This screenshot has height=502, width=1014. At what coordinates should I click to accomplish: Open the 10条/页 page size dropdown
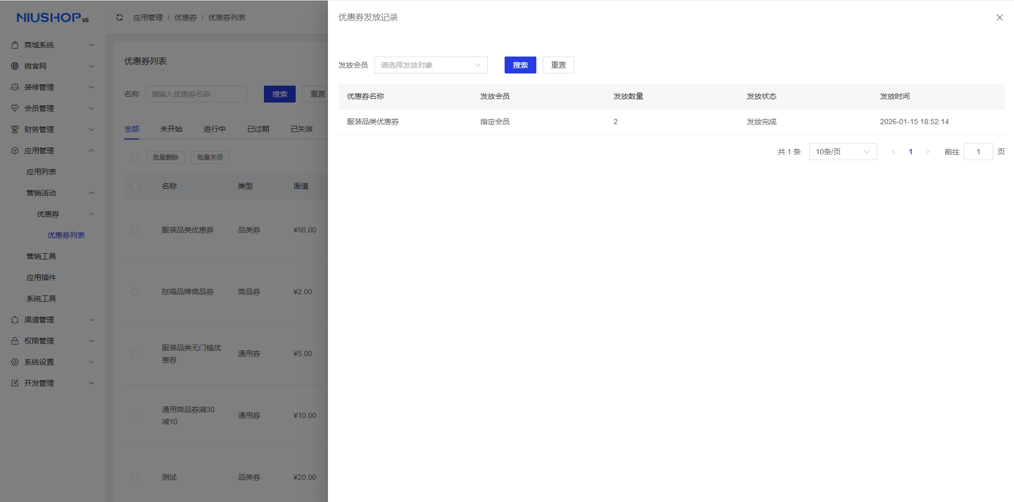click(x=842, y=152)
